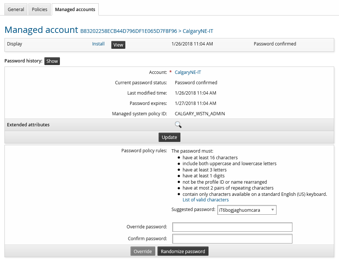Click the Managed account page heading
The width and height of the screenshot is (339, 262).
[x=41, y=30]
